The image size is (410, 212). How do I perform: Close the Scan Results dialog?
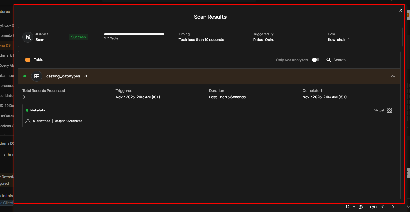[x=401, y=11]
